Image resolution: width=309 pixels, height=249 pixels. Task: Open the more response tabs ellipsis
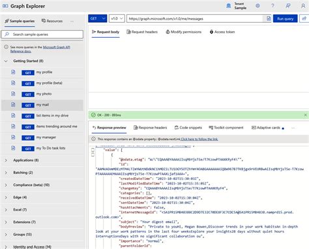click(x=293, y=128)
